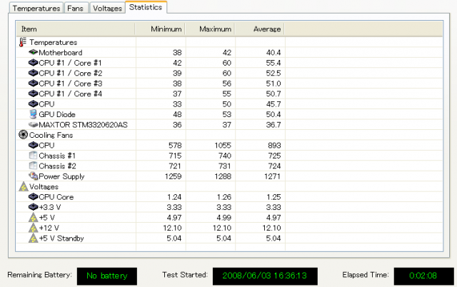Click CPU fan maximum value 1055
This screenshot has height=287, width=457.
[x=223, y=145]
